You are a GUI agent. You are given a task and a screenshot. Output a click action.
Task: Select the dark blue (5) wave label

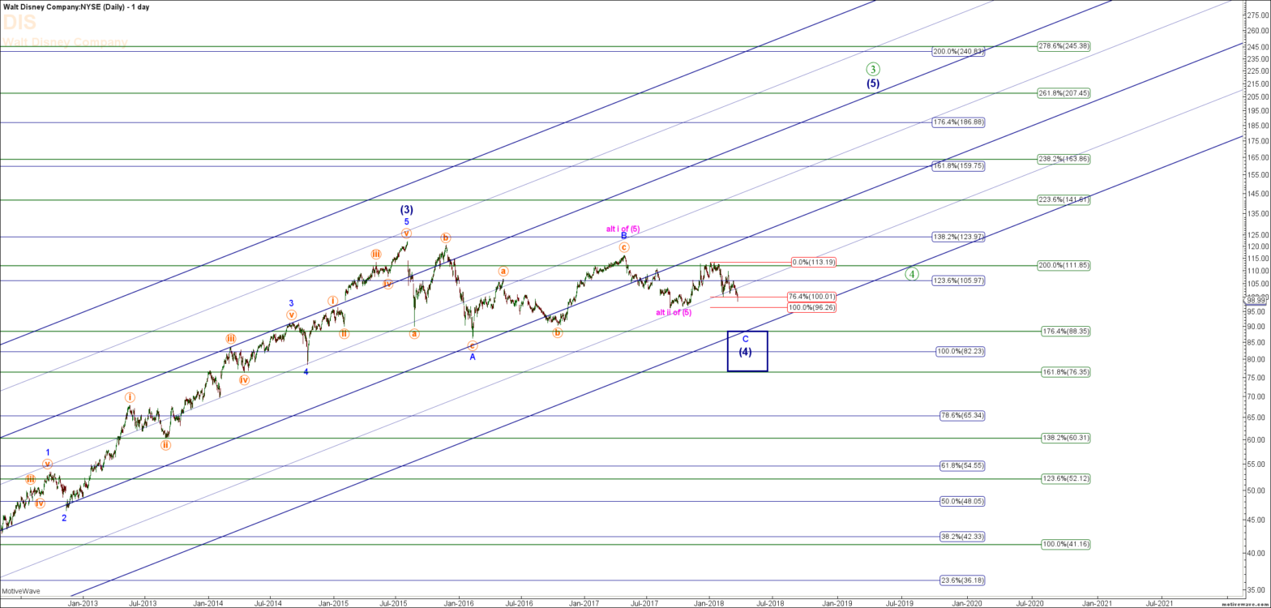(x=873, y=83)
